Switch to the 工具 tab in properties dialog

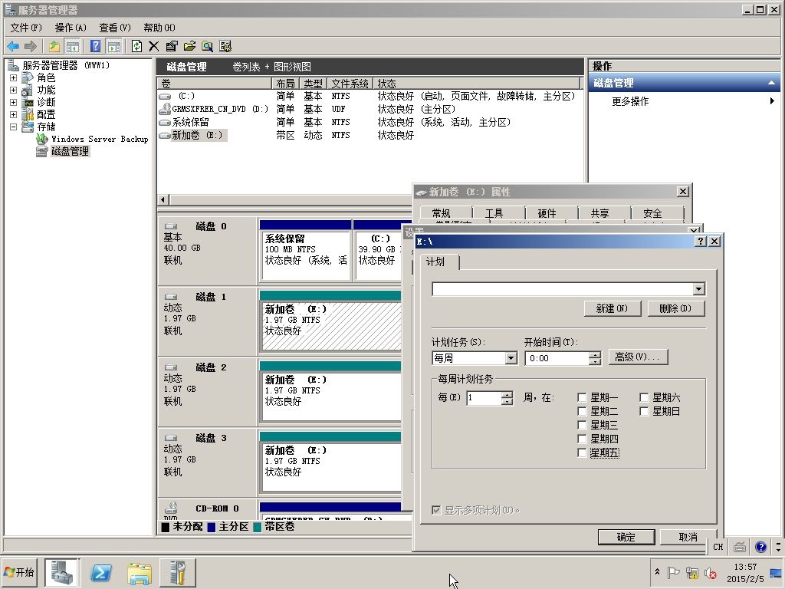[x=494, y=213]
